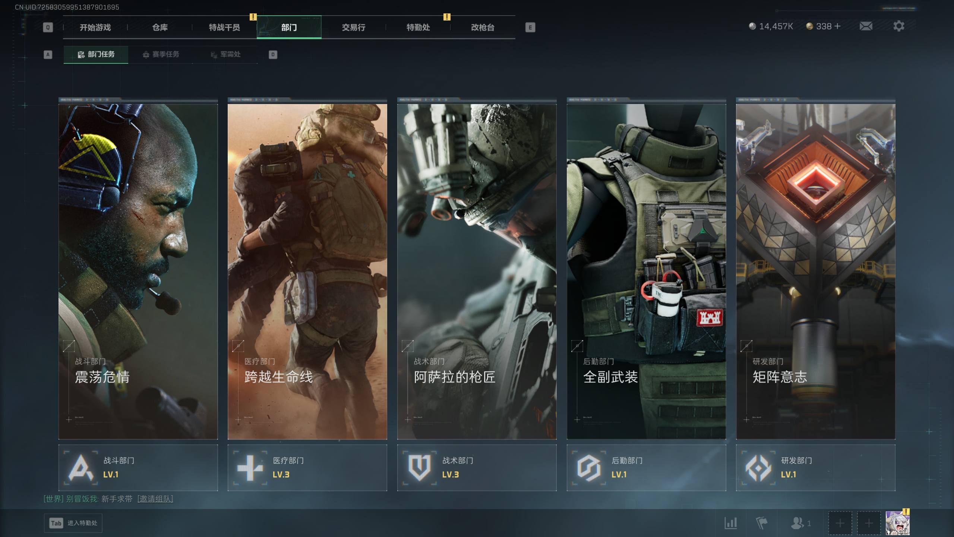Select the 军需处 sub-tab
Image resolution: width=954 pixels, height=537 pixels.
[225, 54]
